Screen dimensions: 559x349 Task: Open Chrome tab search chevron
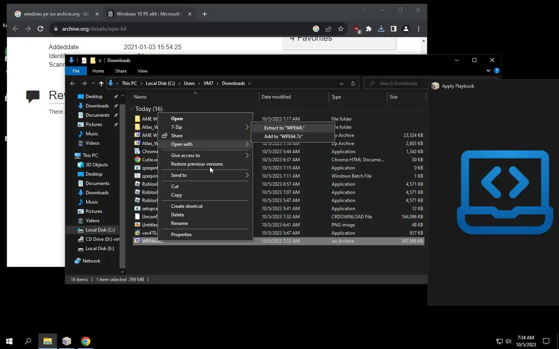pyautogui.click(x=365, y=10)
